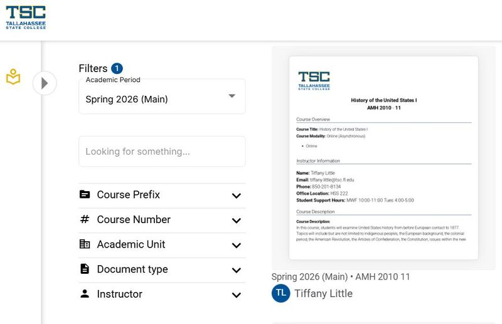Open the Academic Period dropdown
502x324 pixels.
coord(162,97)
